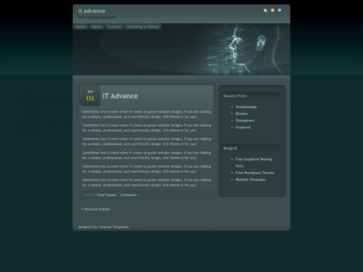Go to Previous Entries
Viewport: 363px width, 272px height.
96,209
